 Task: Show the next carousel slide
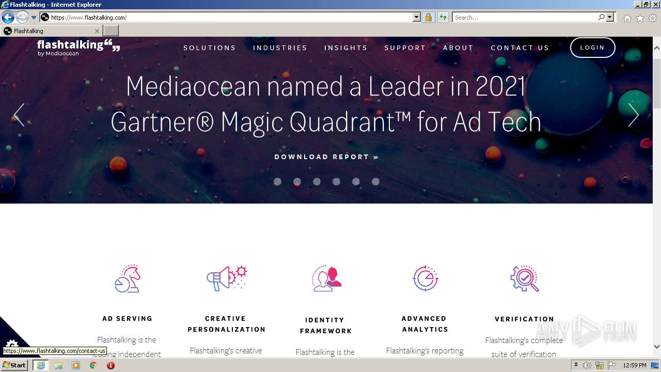pyautogui.click(x=633, y=115)
